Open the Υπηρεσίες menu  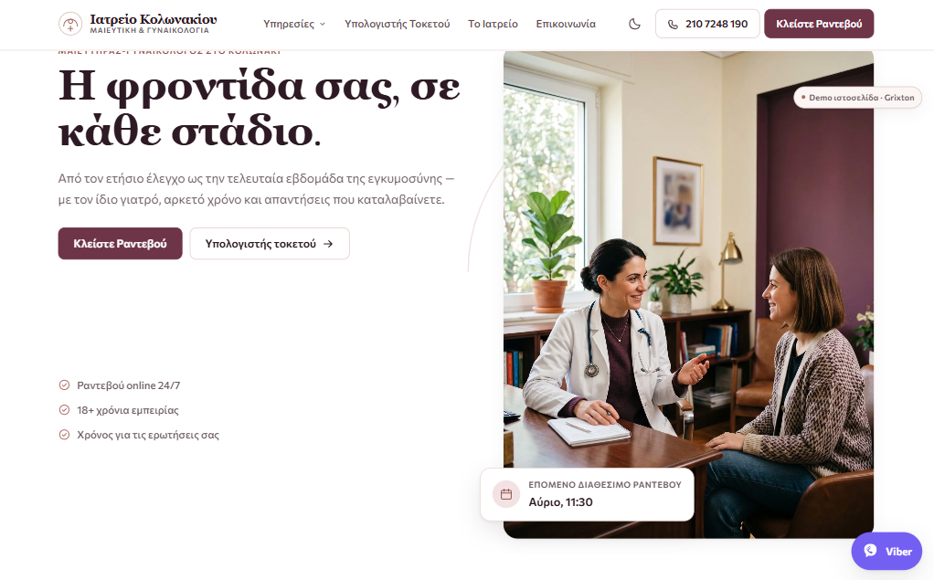point(294,24)
